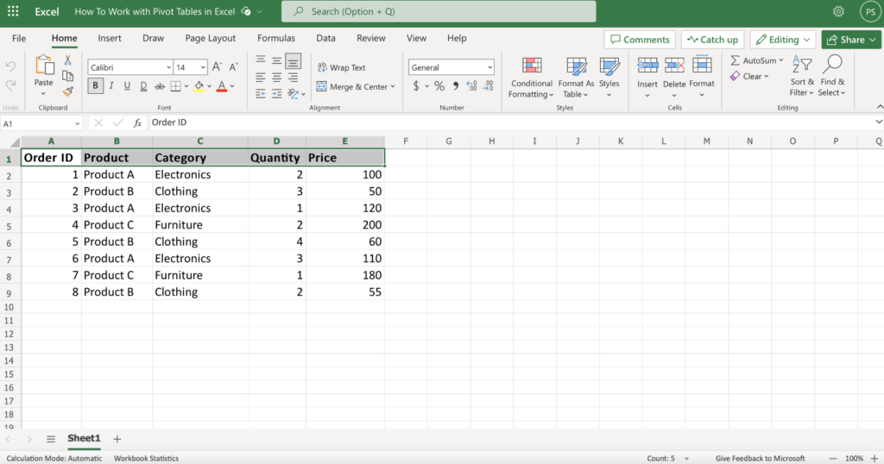884x464 pixels.
Task: Open the settings gear in title bar
Action: [x=838, y=12]
